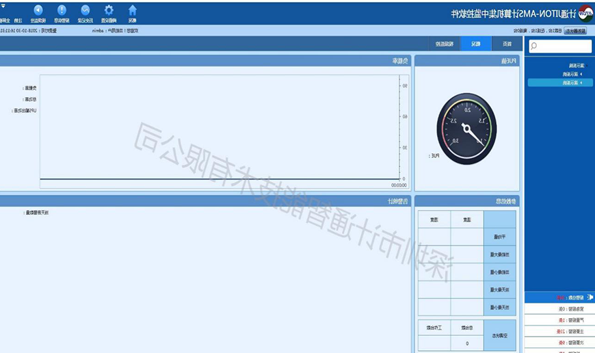Click the 报警信息 exclamation mark icon
This screenshot has width=595, height=353.
click(x=62, y=10)
